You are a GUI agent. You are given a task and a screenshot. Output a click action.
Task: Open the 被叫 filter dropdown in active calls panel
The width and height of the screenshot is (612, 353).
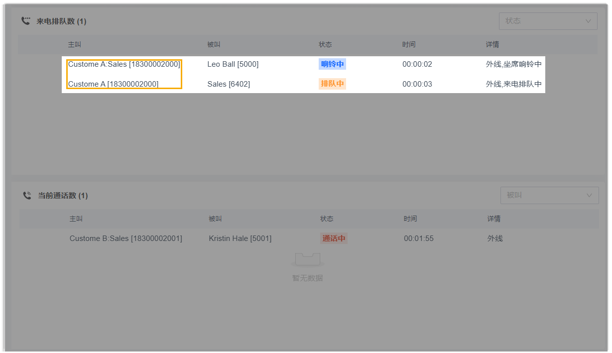coord(549,195)
